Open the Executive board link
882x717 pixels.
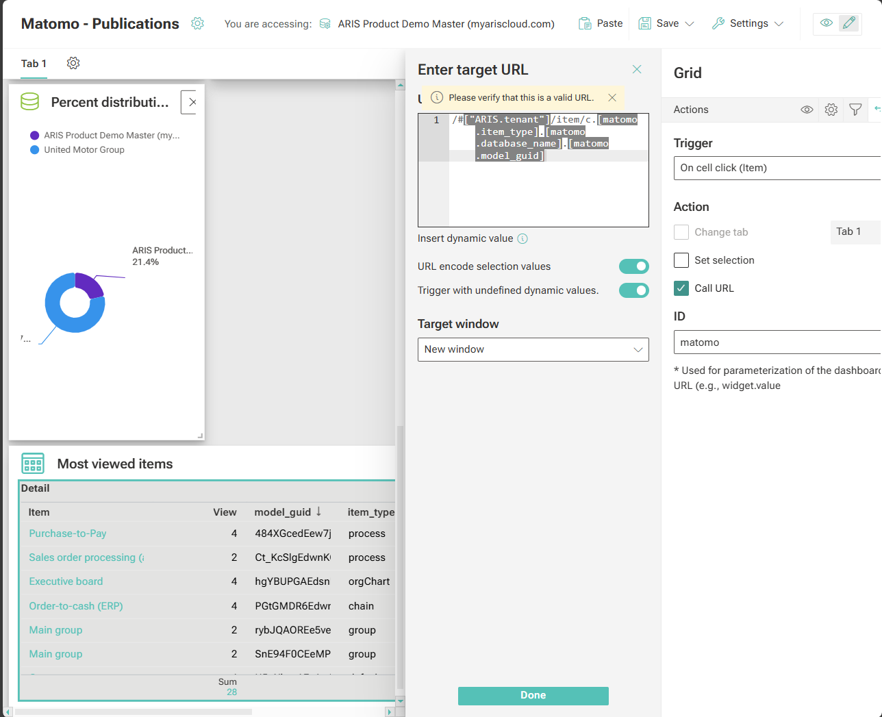pos(66,581)
